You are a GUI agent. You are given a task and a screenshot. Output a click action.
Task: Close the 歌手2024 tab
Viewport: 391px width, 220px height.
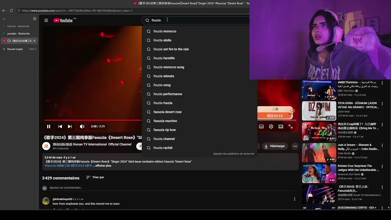pos(34,41)
